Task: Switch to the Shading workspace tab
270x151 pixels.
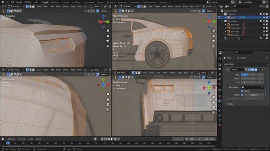Action: [x=100, y=3]
